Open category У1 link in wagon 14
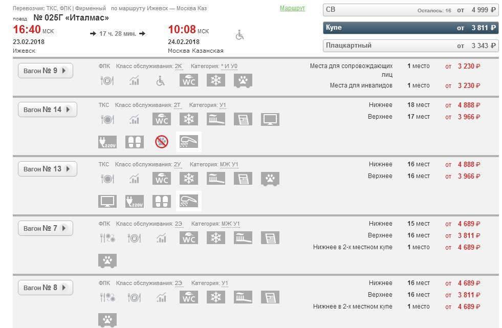 click(x=223, y=105)
